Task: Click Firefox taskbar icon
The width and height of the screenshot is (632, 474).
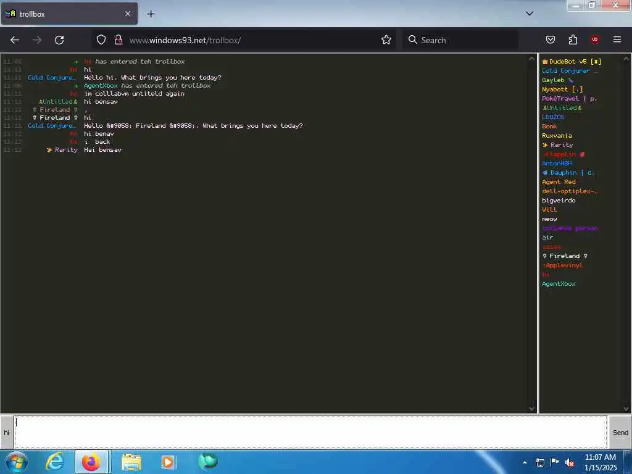Action: point(91,462)
